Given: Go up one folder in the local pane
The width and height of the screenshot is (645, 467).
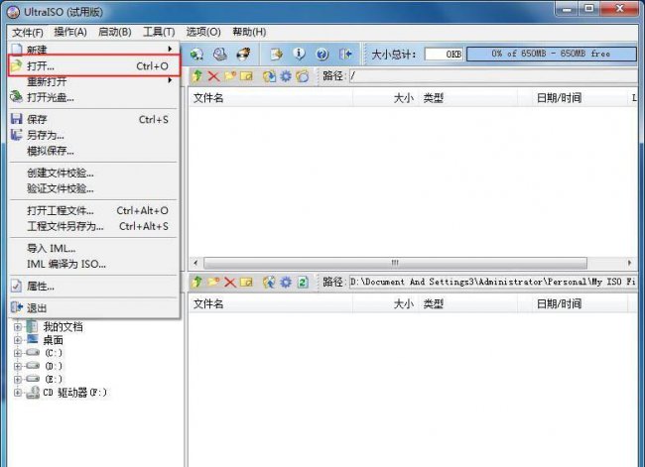Looking at the screenshot, I should [197, 282].
